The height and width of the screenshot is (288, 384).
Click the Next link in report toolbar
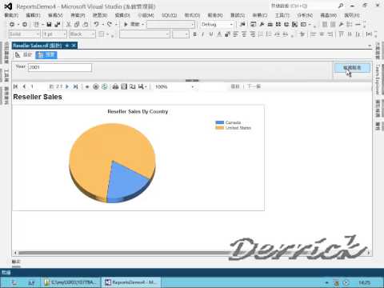254,86
